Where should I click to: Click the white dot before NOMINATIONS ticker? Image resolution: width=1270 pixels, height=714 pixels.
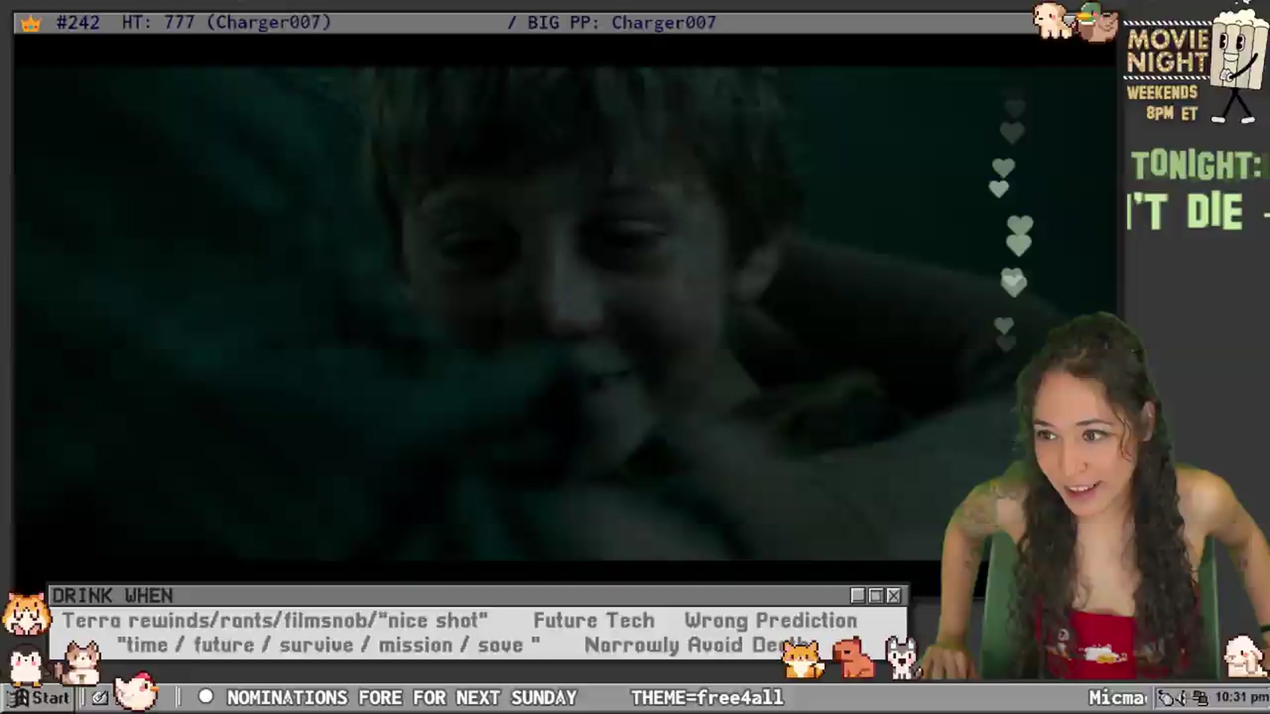pos(206,696)
